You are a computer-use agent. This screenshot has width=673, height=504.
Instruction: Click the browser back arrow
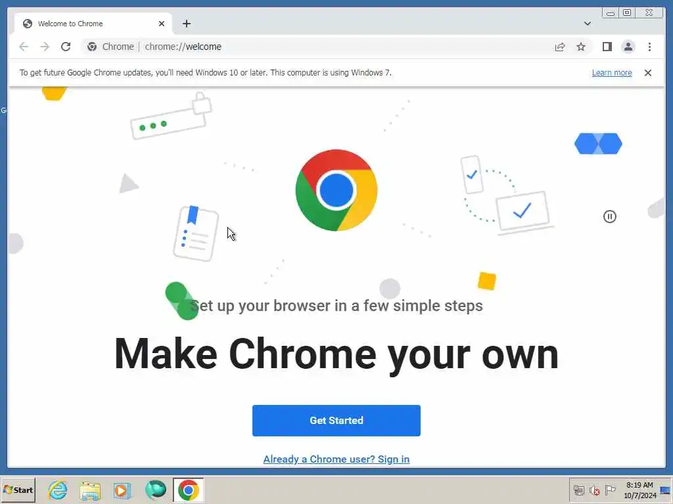coord(24,47)
